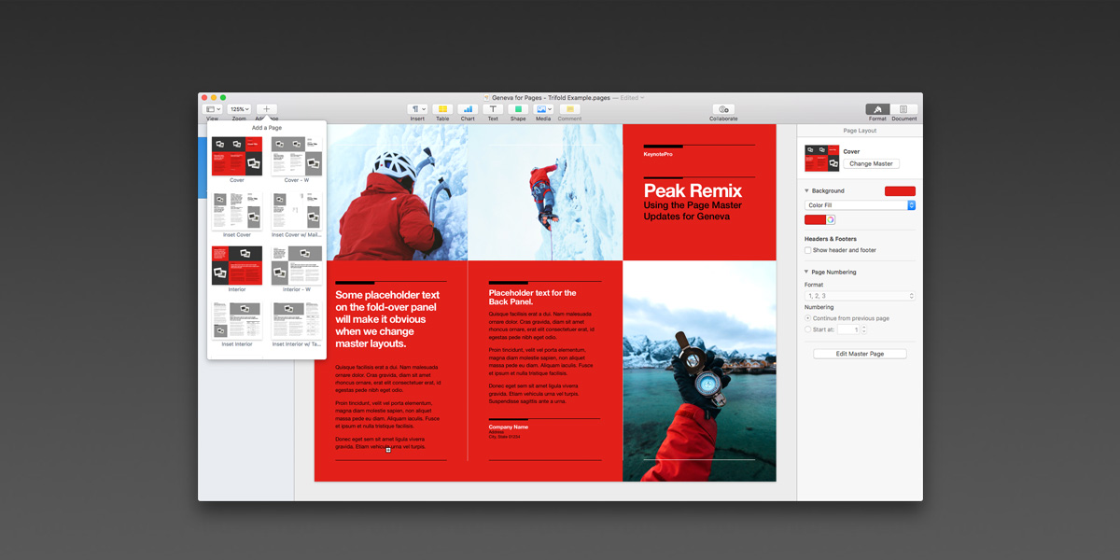
Task: Select Continue from previous page radio
Action: click(808, 318)
